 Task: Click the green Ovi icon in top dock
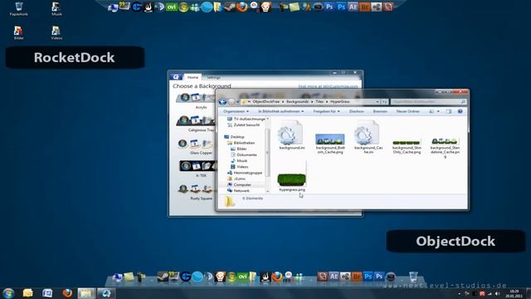click(x=172, y=7)
